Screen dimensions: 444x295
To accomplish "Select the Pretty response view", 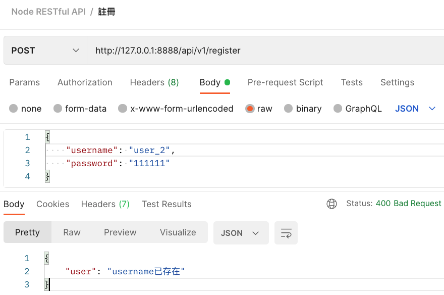I will (27, 232).
